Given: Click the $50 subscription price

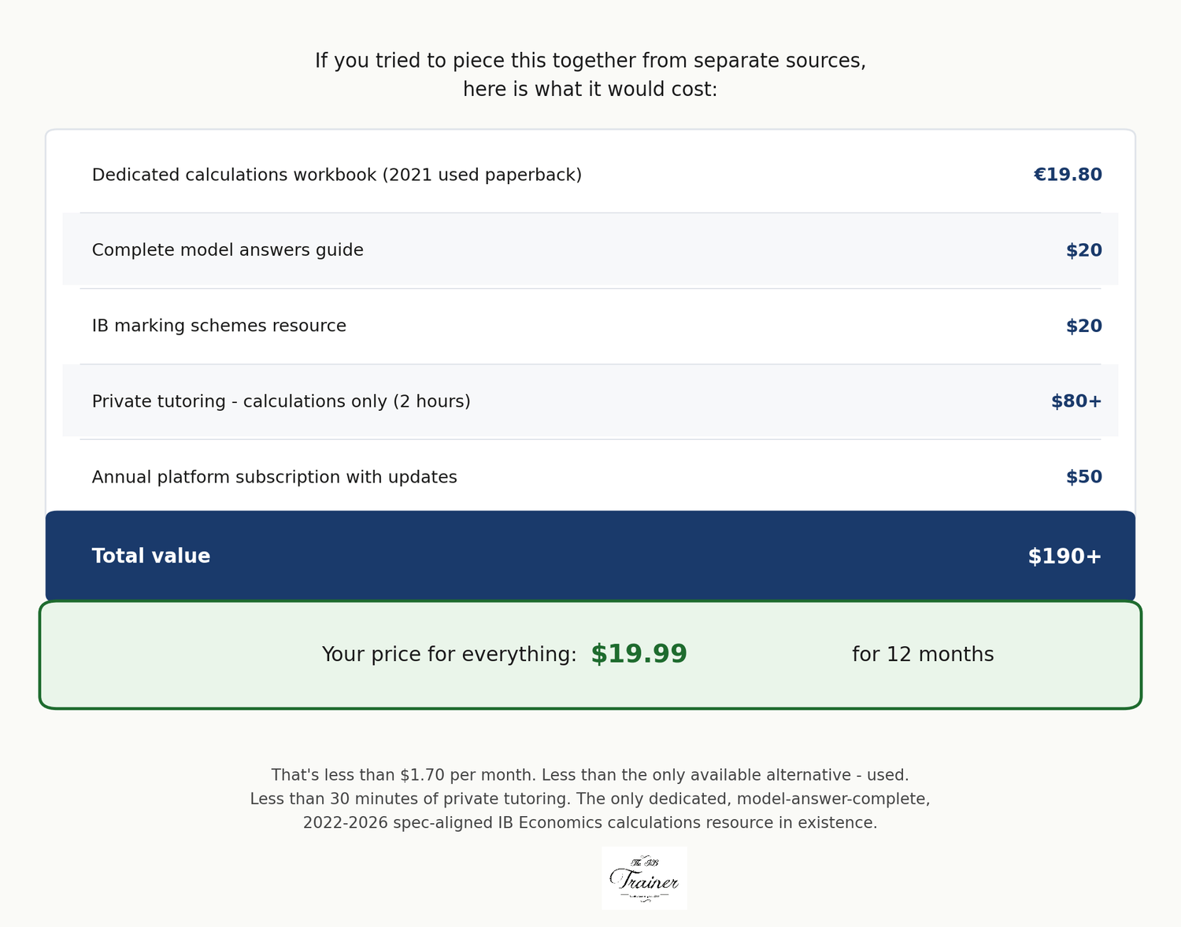Looking at the screenshot, I should pyautogui.click(x=1083, y=477).
